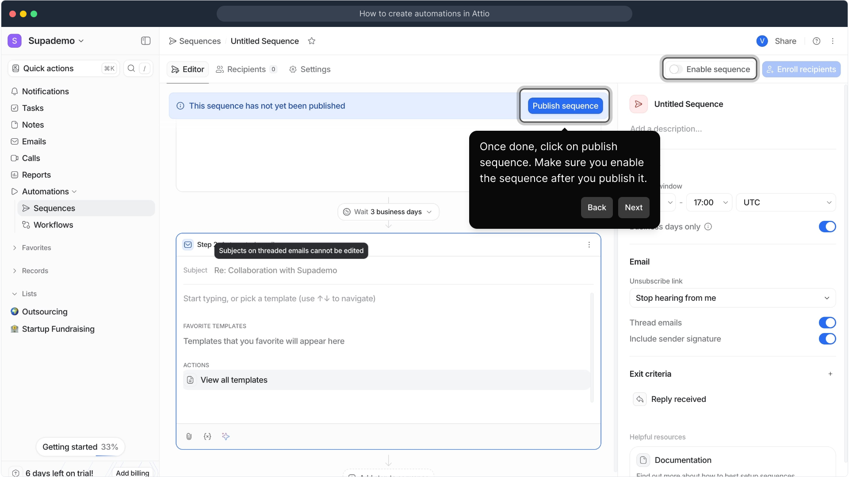849x477 pixels.
Task: Open Notes in the sidebar
Action: (33, 125)
